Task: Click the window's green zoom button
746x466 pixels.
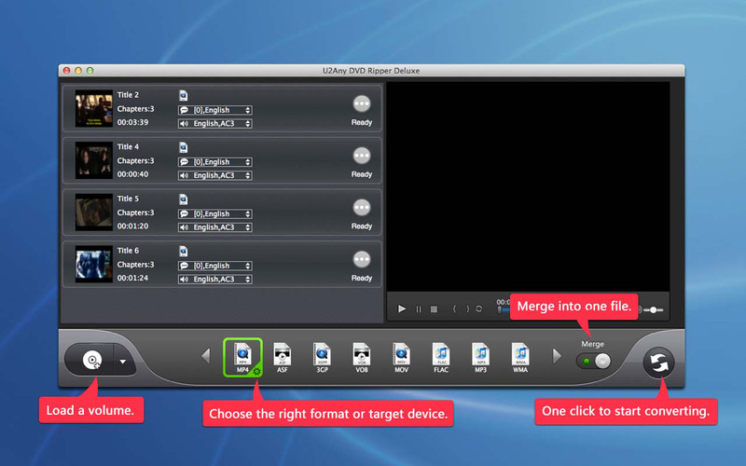Action: click(90, 71)
